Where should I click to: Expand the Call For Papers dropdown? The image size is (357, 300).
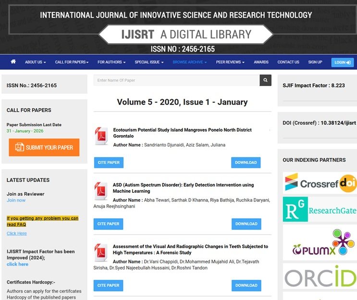71,62
